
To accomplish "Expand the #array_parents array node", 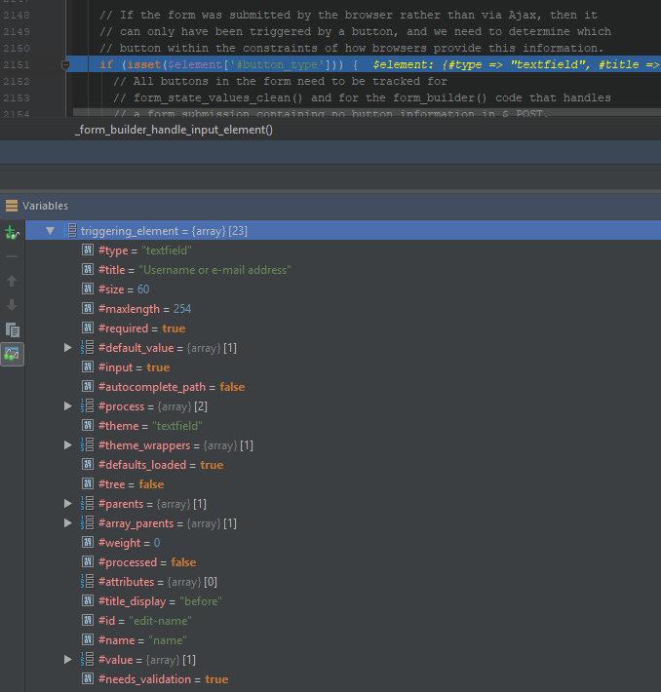I will coord(68,523).
